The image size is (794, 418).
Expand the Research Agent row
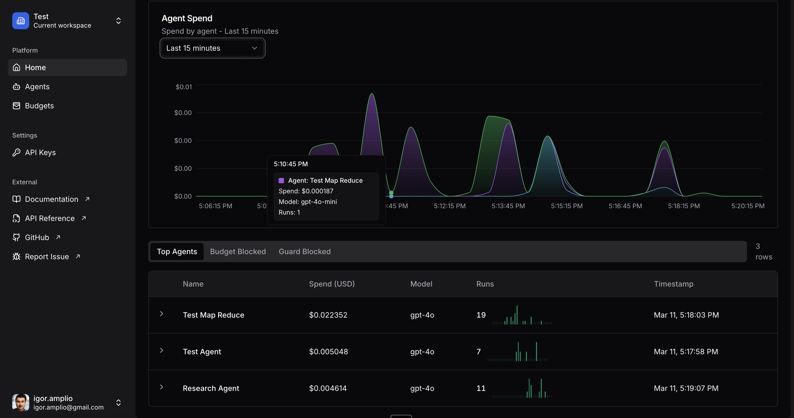point(162,387)
